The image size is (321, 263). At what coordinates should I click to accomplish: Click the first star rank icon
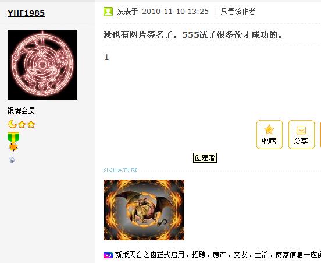(x=22, y=124)
